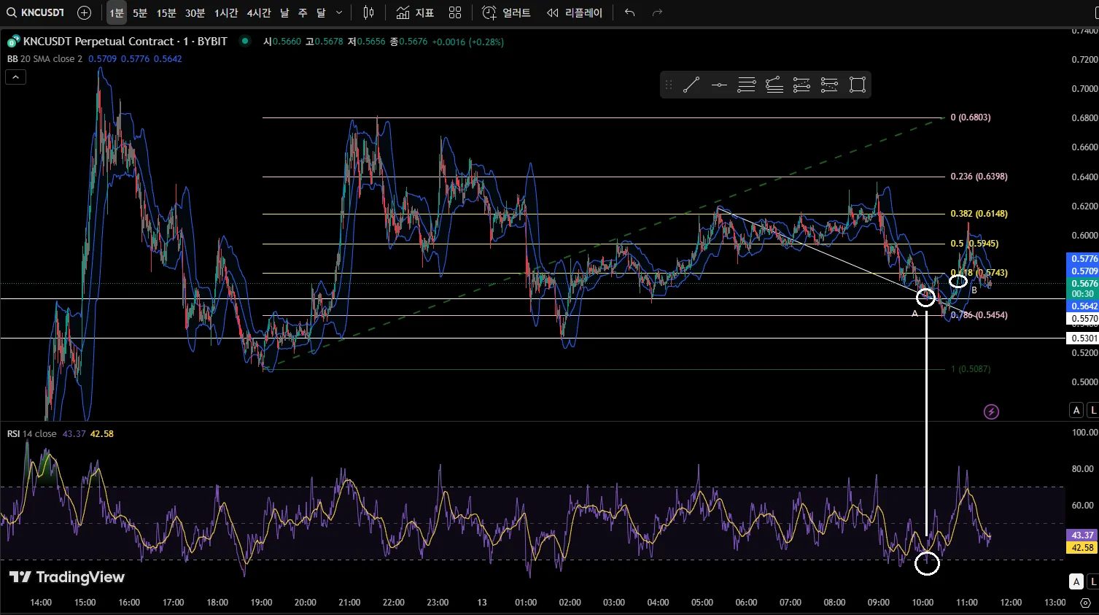Open the 지표 indicators panel
Screen dimensions: 1099x615
(x=415, y=12)
